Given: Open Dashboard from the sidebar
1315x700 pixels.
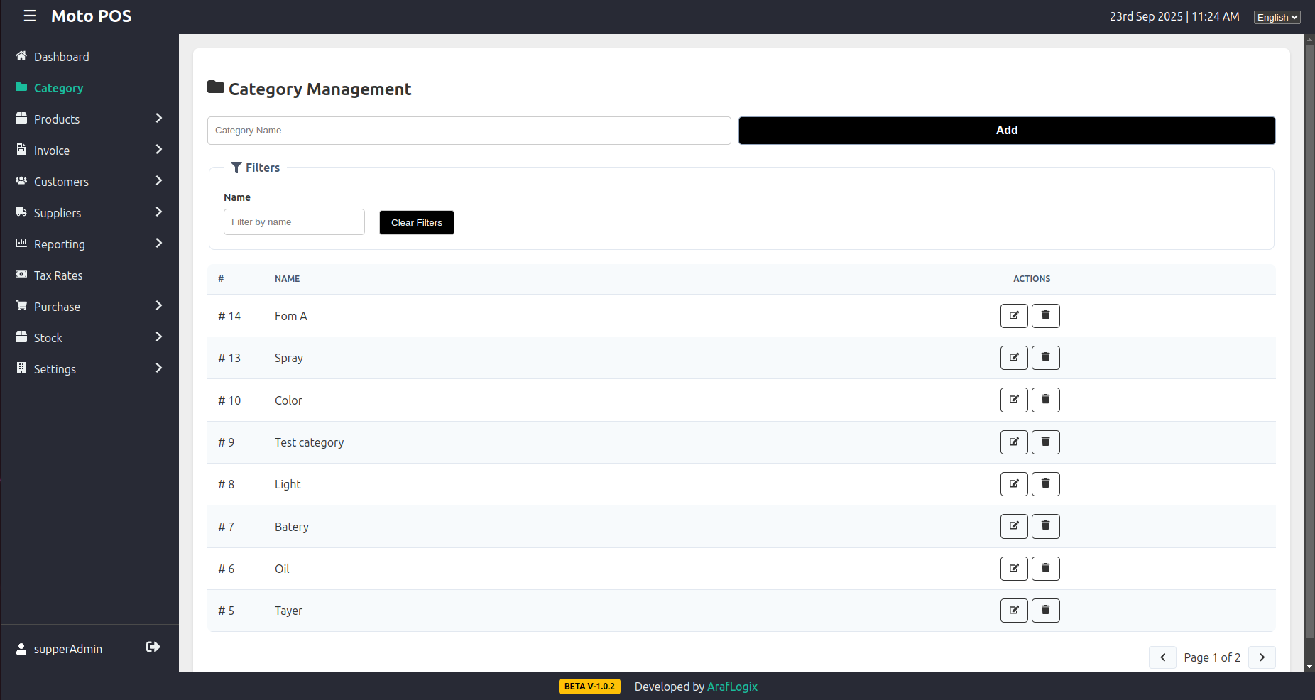Looking at the screenshot, I should (61, 57).
